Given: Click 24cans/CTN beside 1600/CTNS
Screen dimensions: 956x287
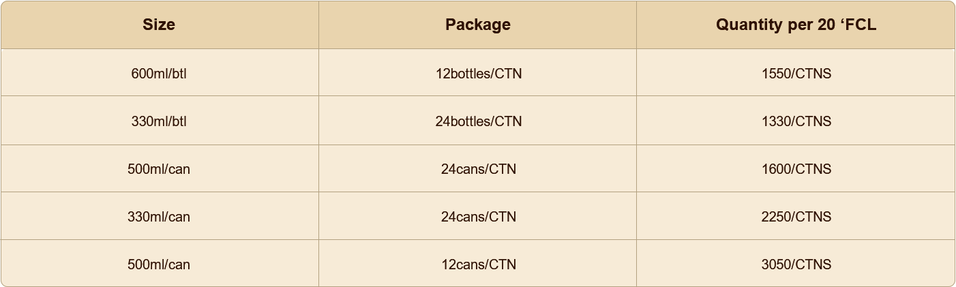Looking at the screenshot, I should coord(478,169).
